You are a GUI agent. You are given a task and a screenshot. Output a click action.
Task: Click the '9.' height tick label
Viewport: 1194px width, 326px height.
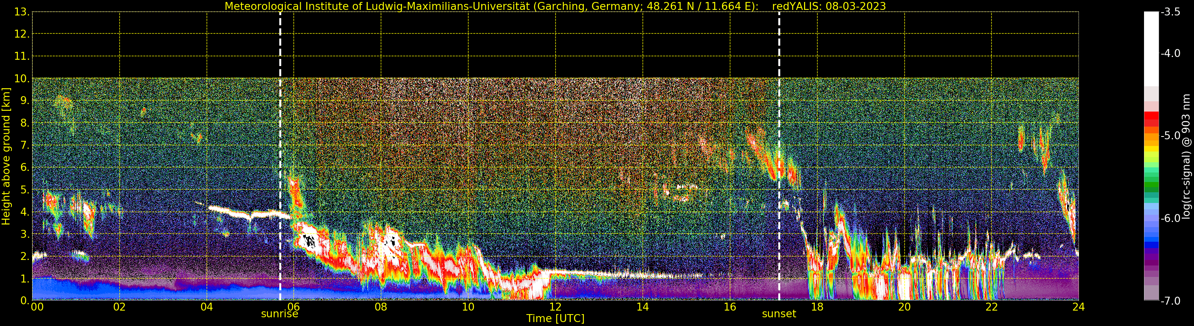[25, 101]
